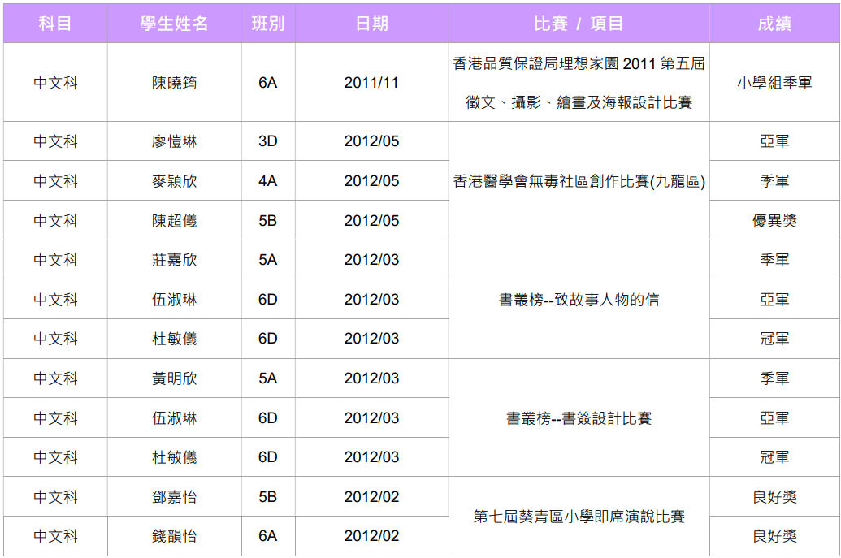Select the 學生姓名 column header
The width and height of the screenshot is (841, 558).
[x=174, y=24]
